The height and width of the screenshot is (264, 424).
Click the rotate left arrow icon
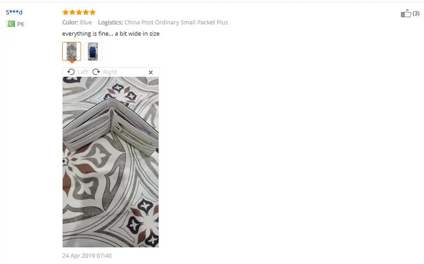[x=71, y=72]
